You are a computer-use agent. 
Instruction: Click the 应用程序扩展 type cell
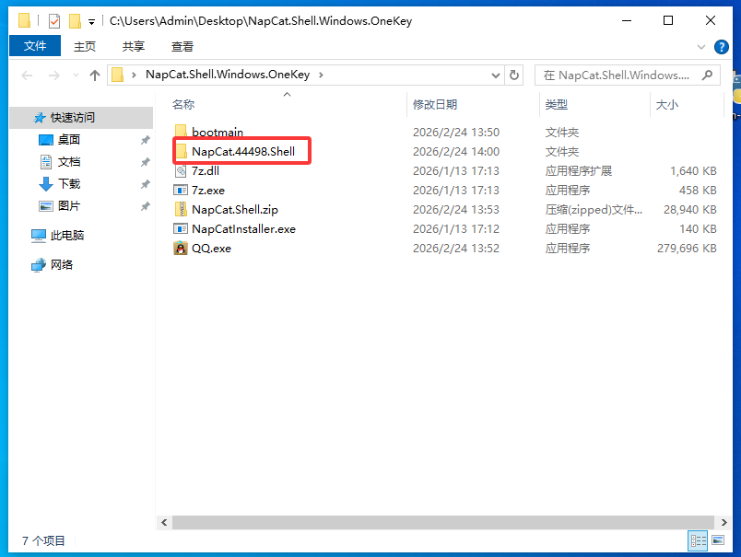579,171
